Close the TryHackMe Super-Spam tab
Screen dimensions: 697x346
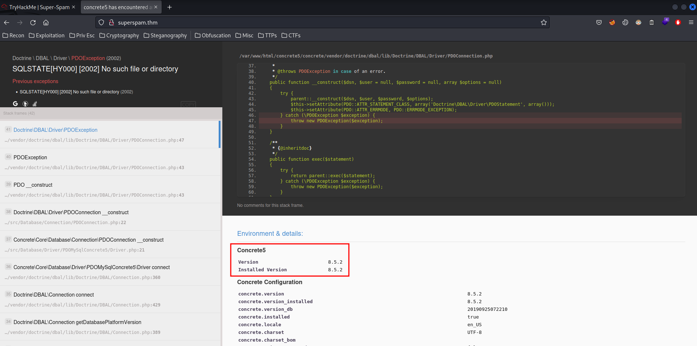click(x=74, y=7)
